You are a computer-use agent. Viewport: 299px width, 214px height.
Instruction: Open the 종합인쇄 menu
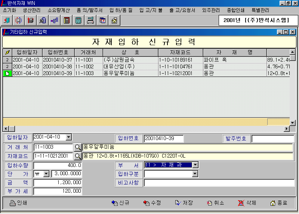tap(235, 10)
